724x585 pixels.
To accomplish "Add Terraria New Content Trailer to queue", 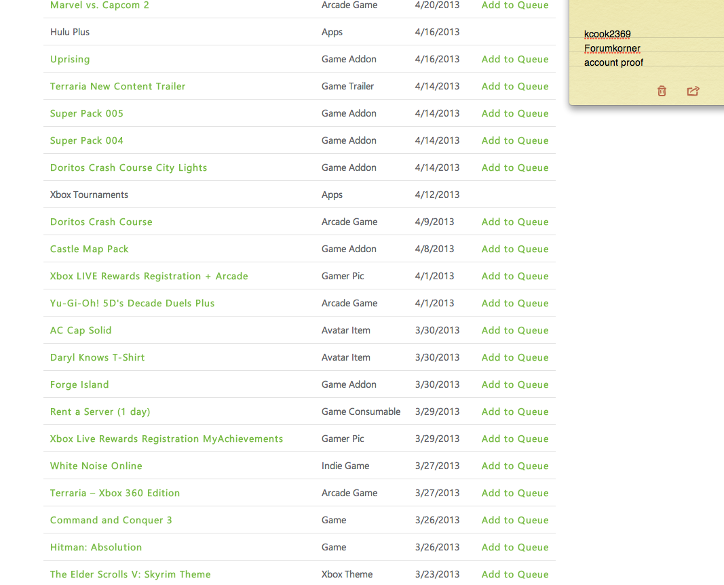I will coord(515,86).
